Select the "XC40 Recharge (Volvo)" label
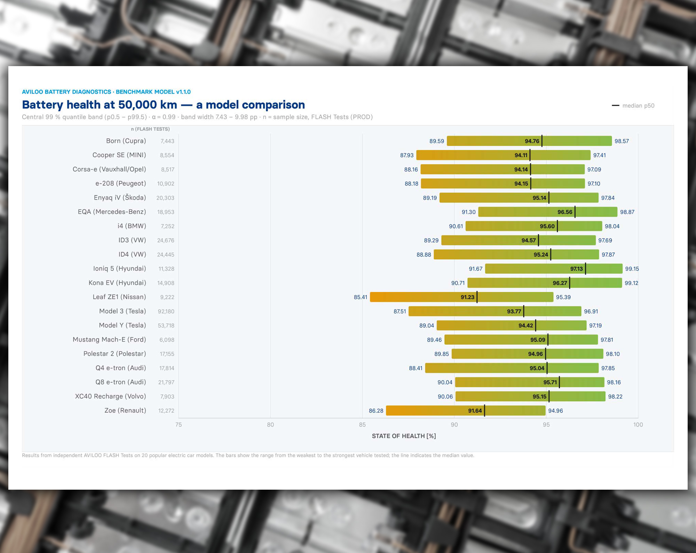The width and height of the screenshot is (696, 553). 110,396
